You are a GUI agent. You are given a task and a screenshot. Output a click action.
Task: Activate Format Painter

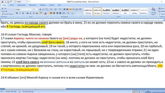click(7, 14)
